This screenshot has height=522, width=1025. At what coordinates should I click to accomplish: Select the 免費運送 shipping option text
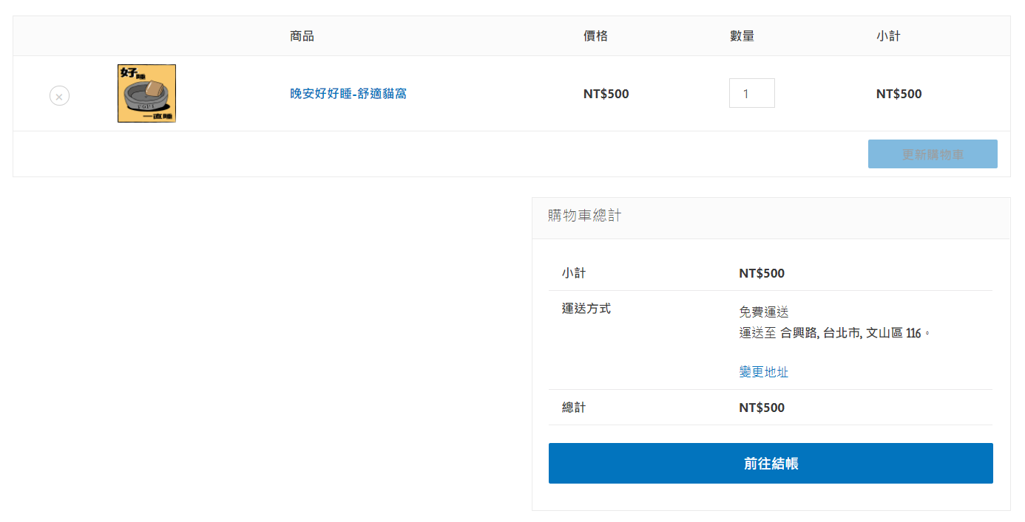[763, 312]
